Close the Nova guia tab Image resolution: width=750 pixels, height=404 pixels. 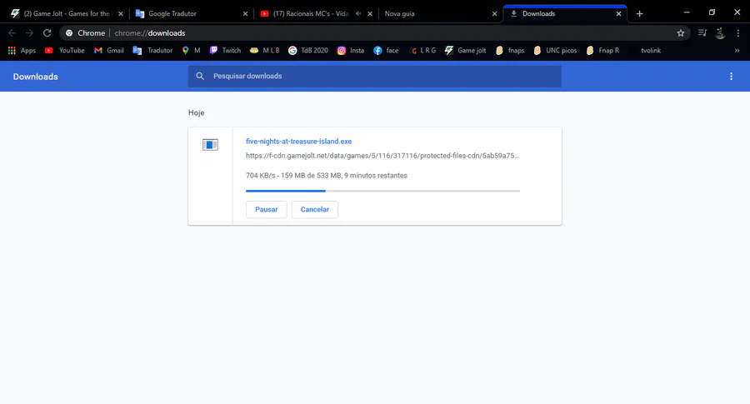pos(494,14)
